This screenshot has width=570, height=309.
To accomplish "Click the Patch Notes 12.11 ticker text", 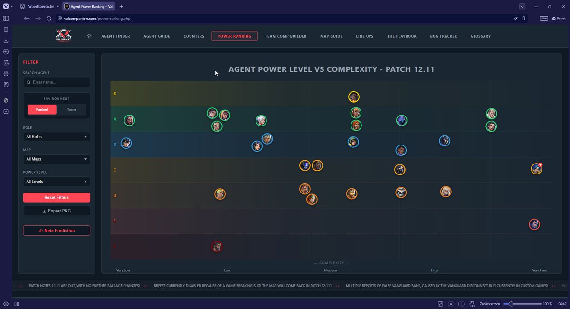I will 85,286.
